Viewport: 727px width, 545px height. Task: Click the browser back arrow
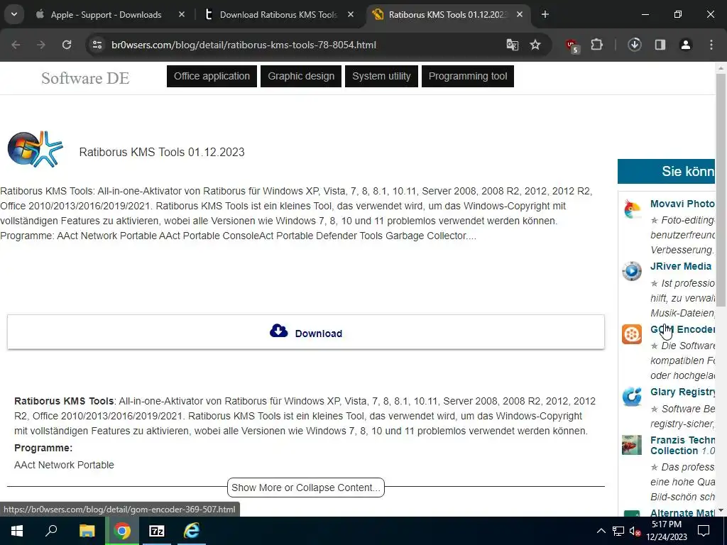pyautogui.click(x=16, y=45)
